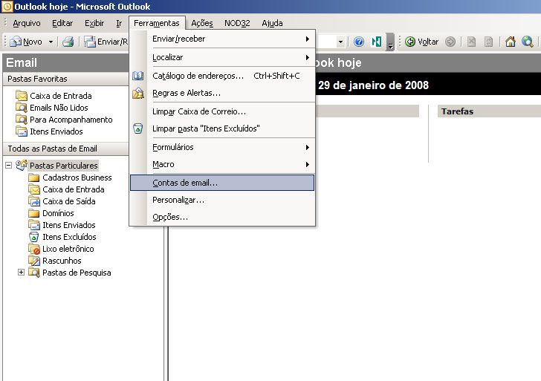
Task: Select Contas de email menu entry
Action: [x=222, y=183]
